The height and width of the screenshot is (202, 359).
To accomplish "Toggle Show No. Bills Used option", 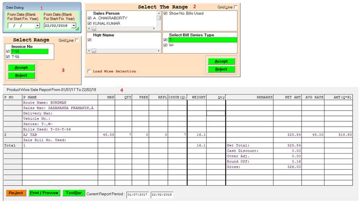I will (165, 14).
